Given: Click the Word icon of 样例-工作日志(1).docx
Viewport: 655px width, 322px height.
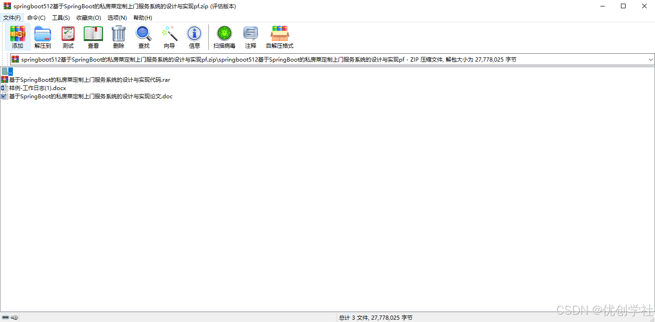Looking at the screenshot, I should pyautogui.click(x=5, y=88).
